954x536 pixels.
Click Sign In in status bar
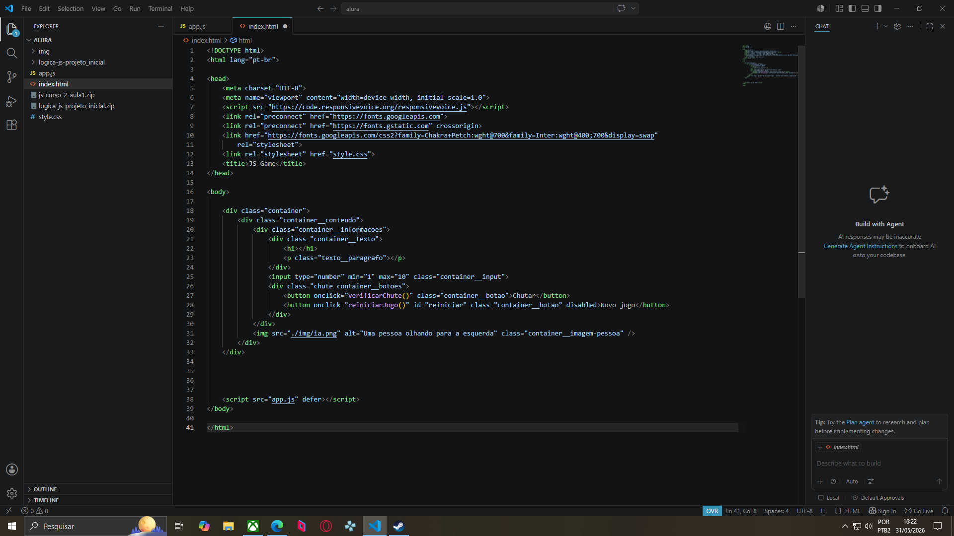882,511
